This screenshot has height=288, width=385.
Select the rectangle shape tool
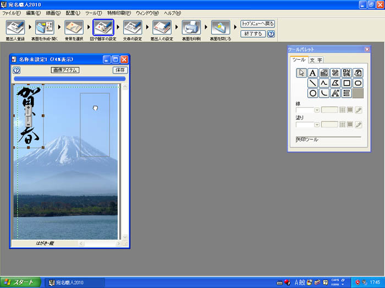346,83
